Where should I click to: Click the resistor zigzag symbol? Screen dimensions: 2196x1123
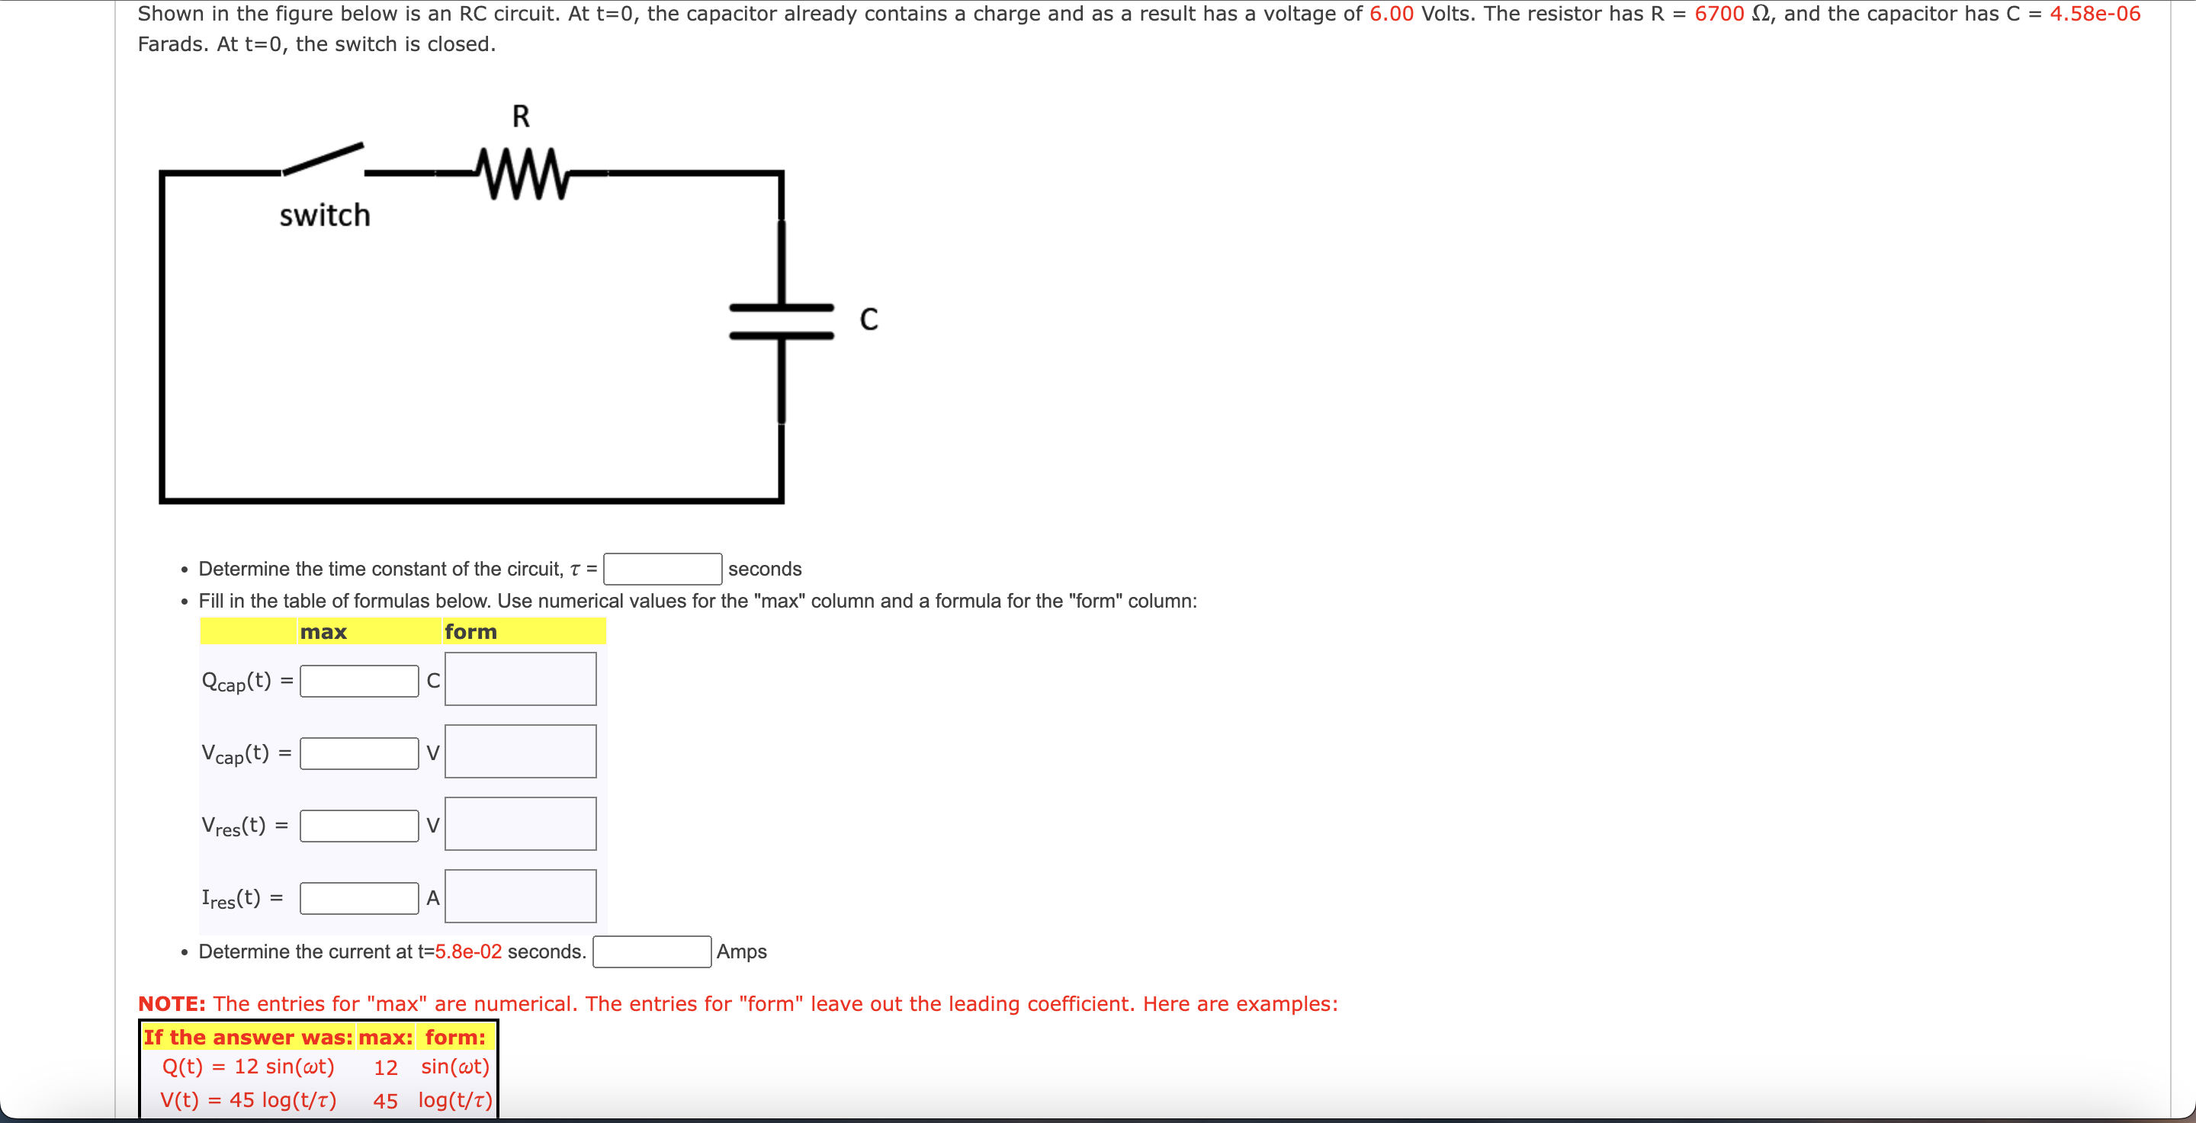click(522, 174)
